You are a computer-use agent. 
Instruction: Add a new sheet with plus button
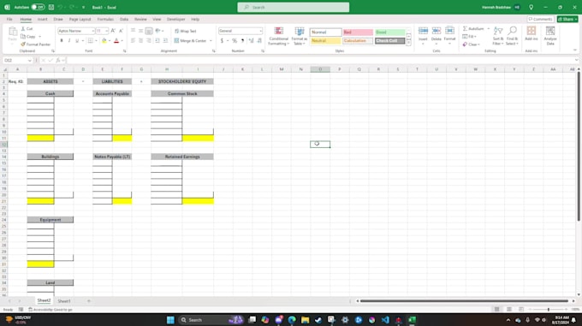point(89,301)
